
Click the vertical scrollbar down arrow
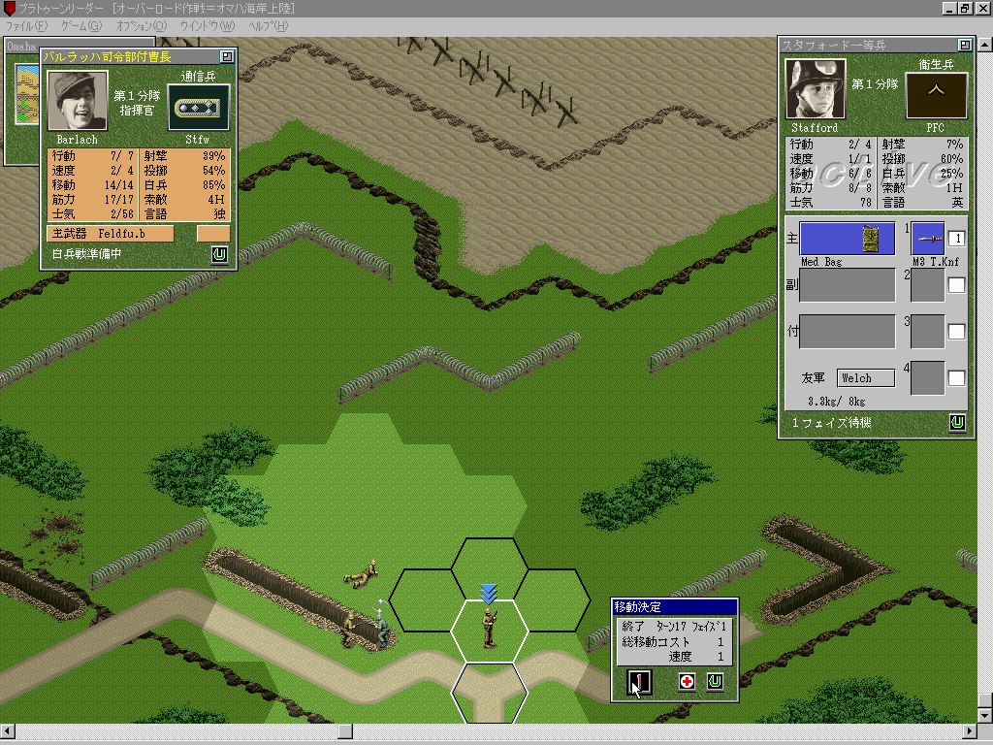tap(985, 716)
